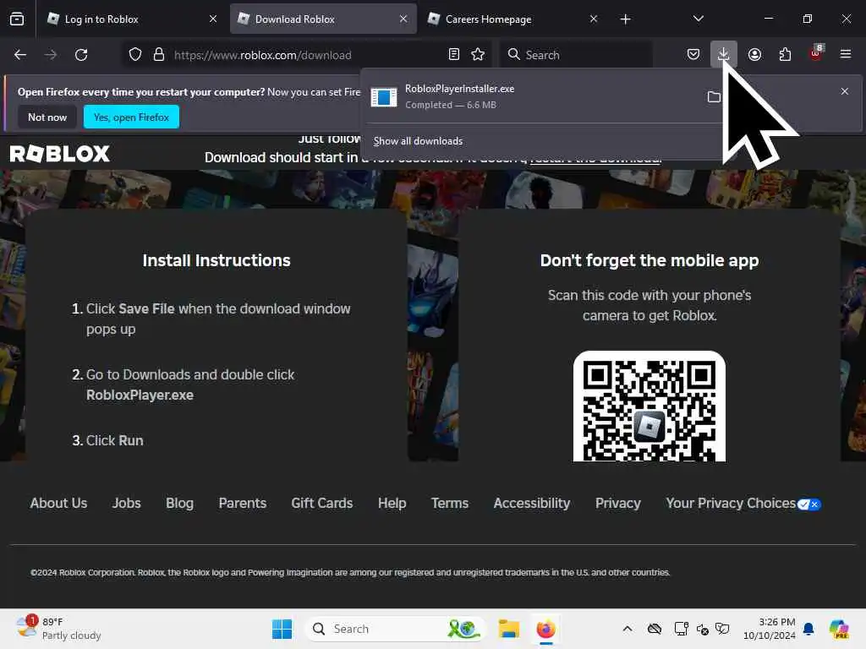Open Parents footer link
The image size is (866, 649).
click(x=243, y=504)
